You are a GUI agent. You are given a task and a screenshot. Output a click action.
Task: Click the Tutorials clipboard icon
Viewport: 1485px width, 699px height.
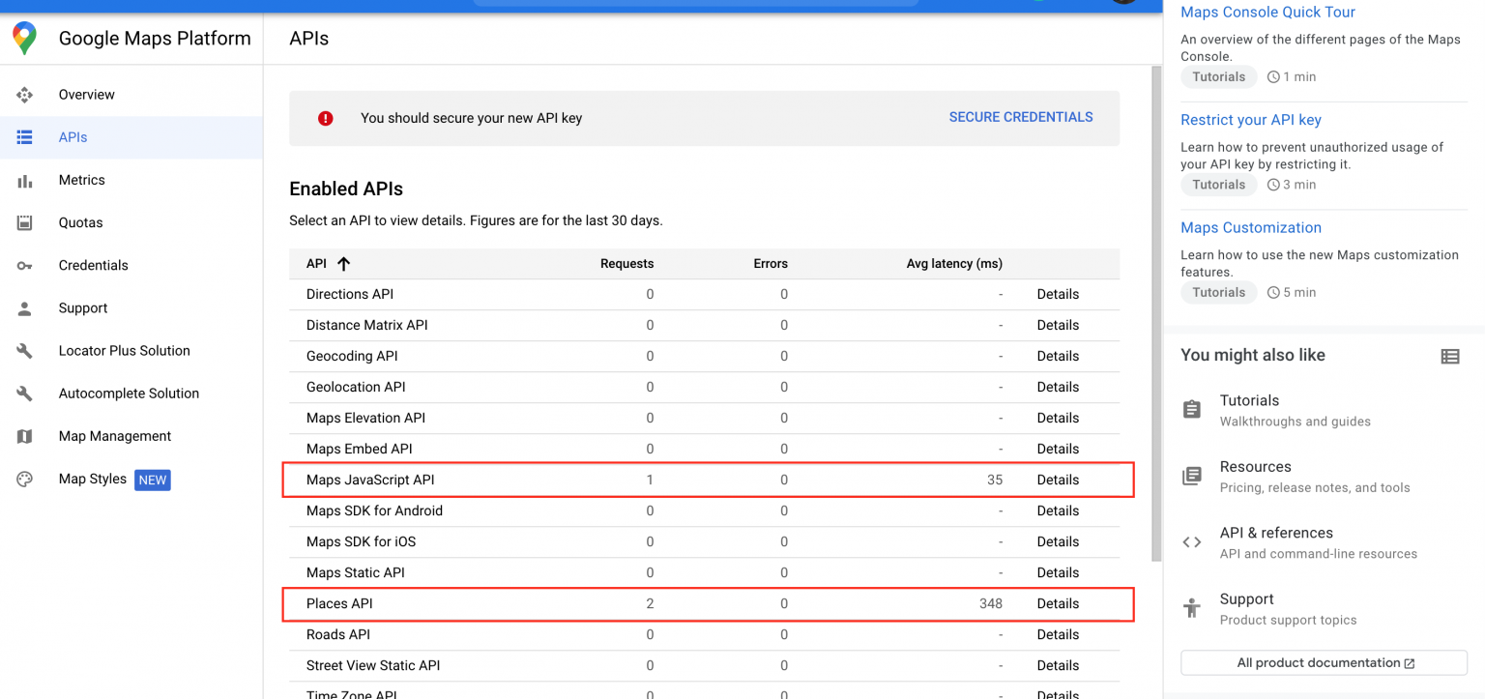click(1191, 409)
